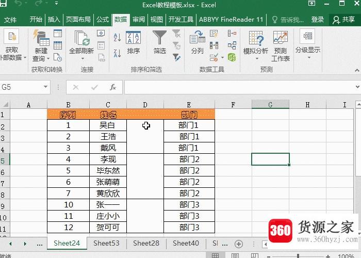Click the Data Validation icon

(214, 57)
